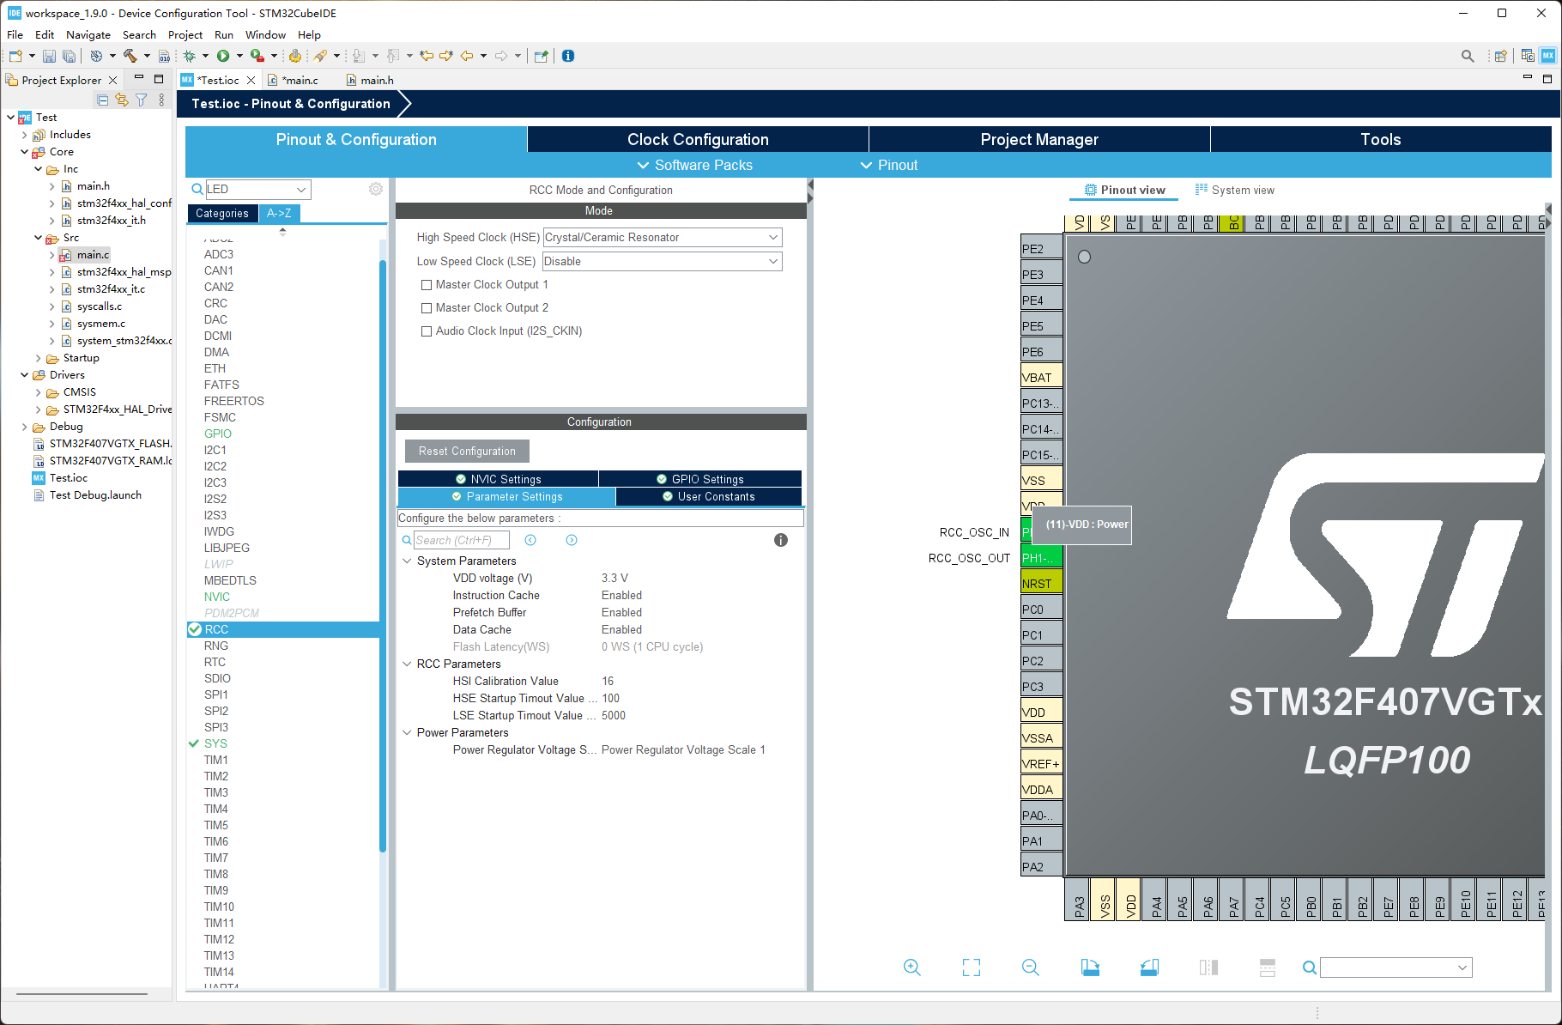Open the GPIO Settings tab
The height and width of the screenshot is (1025, 1562).
point(700,479)
